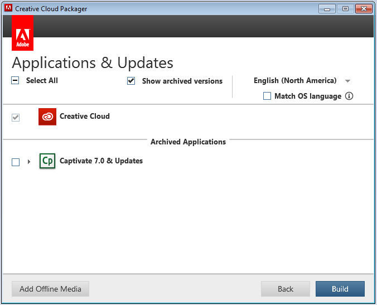Image resolution: width=377 pixels, height=305 pixels.
Task: Click the Adobe logo in the header
Action: click(x=23, y=33)
